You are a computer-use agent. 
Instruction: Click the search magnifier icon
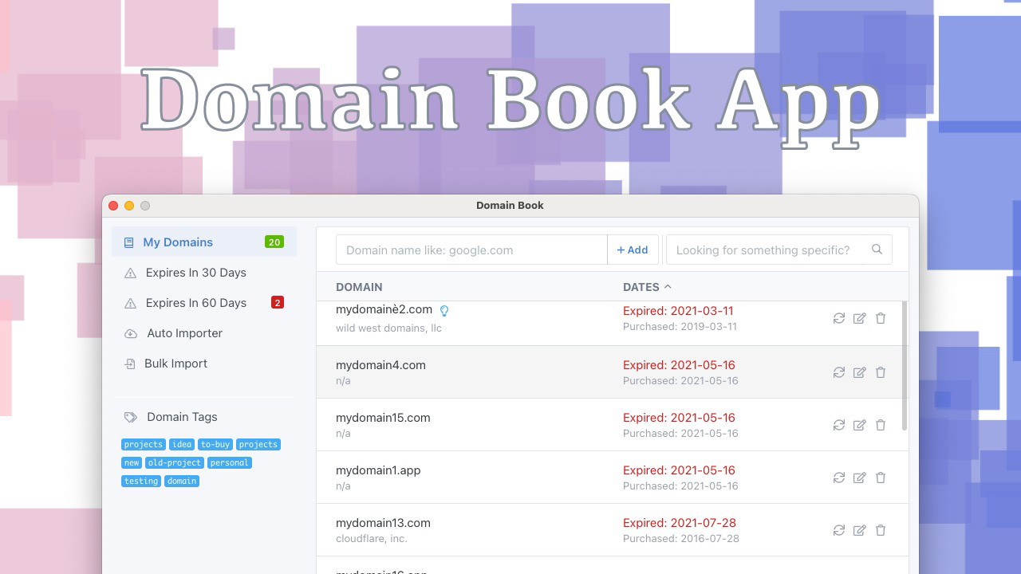pyautogui.click(x=877, y=250)
